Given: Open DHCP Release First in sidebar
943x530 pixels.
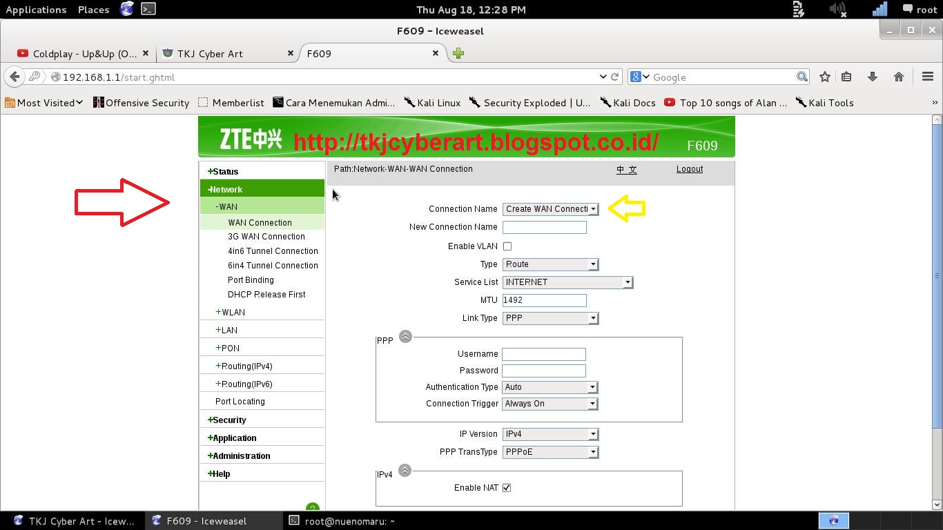Looking at the screenshot, I should [266, 294].
